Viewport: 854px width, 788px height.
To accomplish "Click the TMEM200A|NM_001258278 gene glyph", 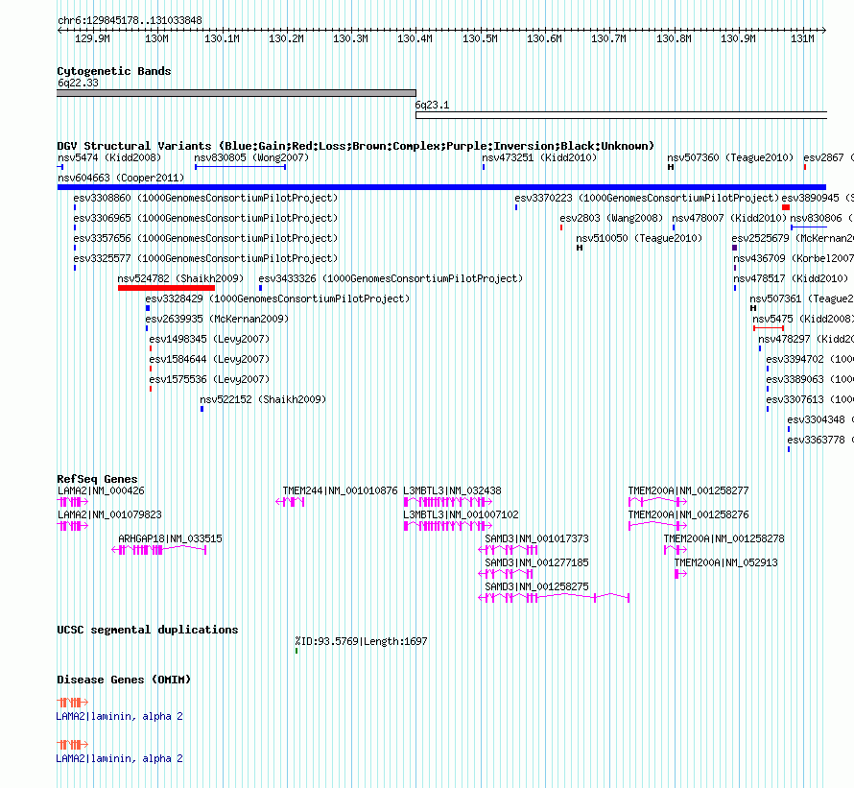I will [x=676, y=550].
